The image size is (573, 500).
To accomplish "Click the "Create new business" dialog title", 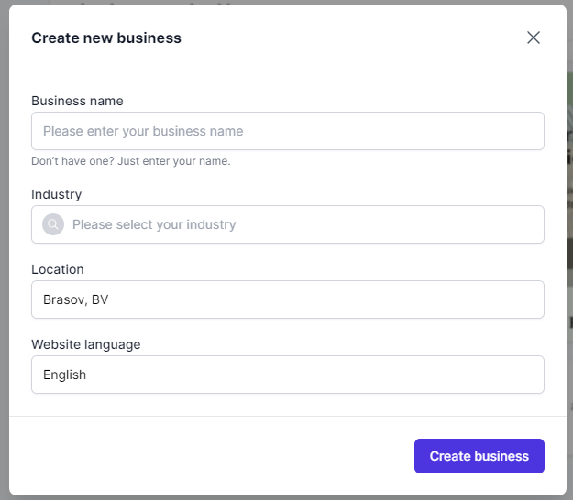I will 106,38.
